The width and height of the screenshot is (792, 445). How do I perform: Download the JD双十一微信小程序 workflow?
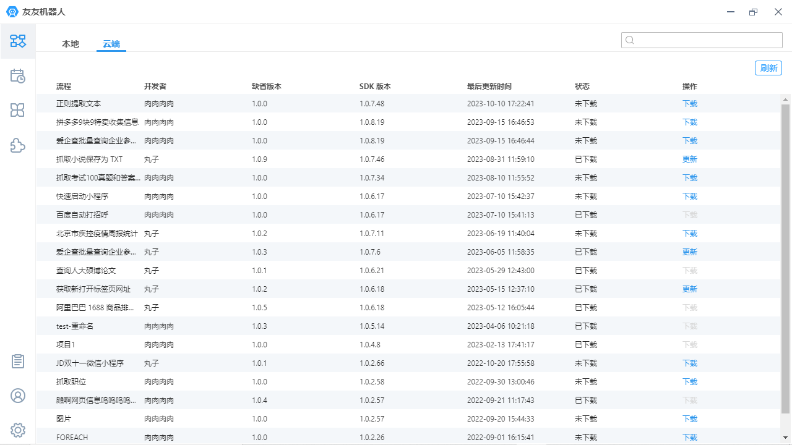point(689,363)
